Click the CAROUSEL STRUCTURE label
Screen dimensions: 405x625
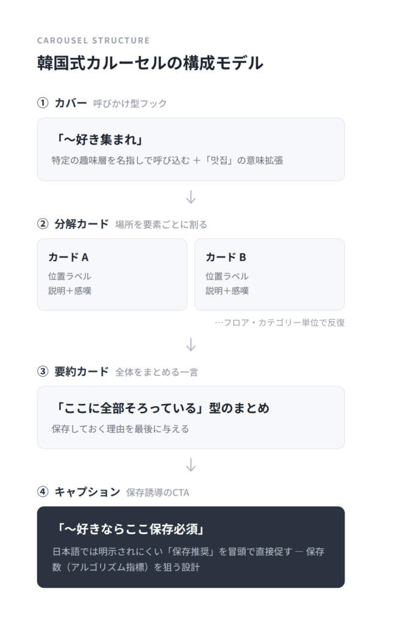(93, 41)
